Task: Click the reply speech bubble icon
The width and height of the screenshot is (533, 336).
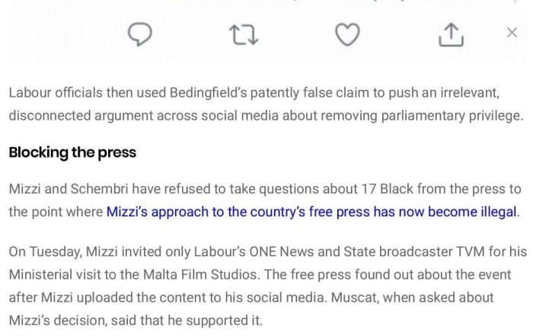Action: point(140,34)
